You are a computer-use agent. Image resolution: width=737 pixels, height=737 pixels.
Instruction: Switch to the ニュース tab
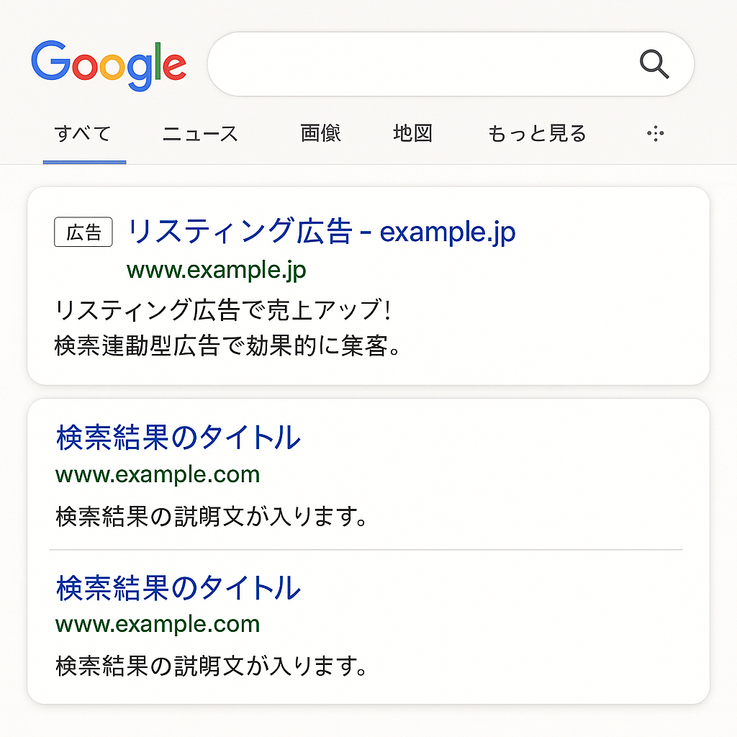199,134
